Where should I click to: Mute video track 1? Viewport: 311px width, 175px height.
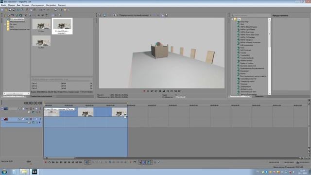(36, 108)
